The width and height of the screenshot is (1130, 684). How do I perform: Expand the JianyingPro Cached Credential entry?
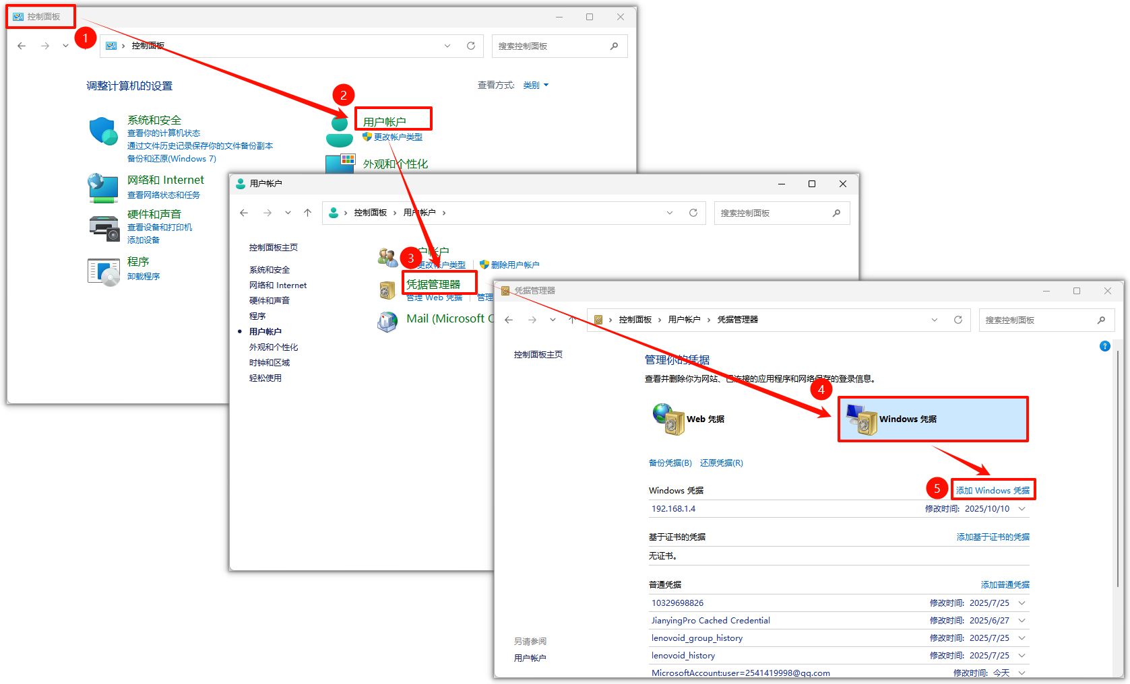pyautogui.click(x=1022, y=621)
